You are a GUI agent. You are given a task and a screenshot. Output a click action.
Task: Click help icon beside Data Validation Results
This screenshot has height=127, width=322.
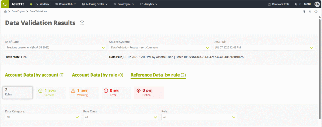tap(82, 23)
